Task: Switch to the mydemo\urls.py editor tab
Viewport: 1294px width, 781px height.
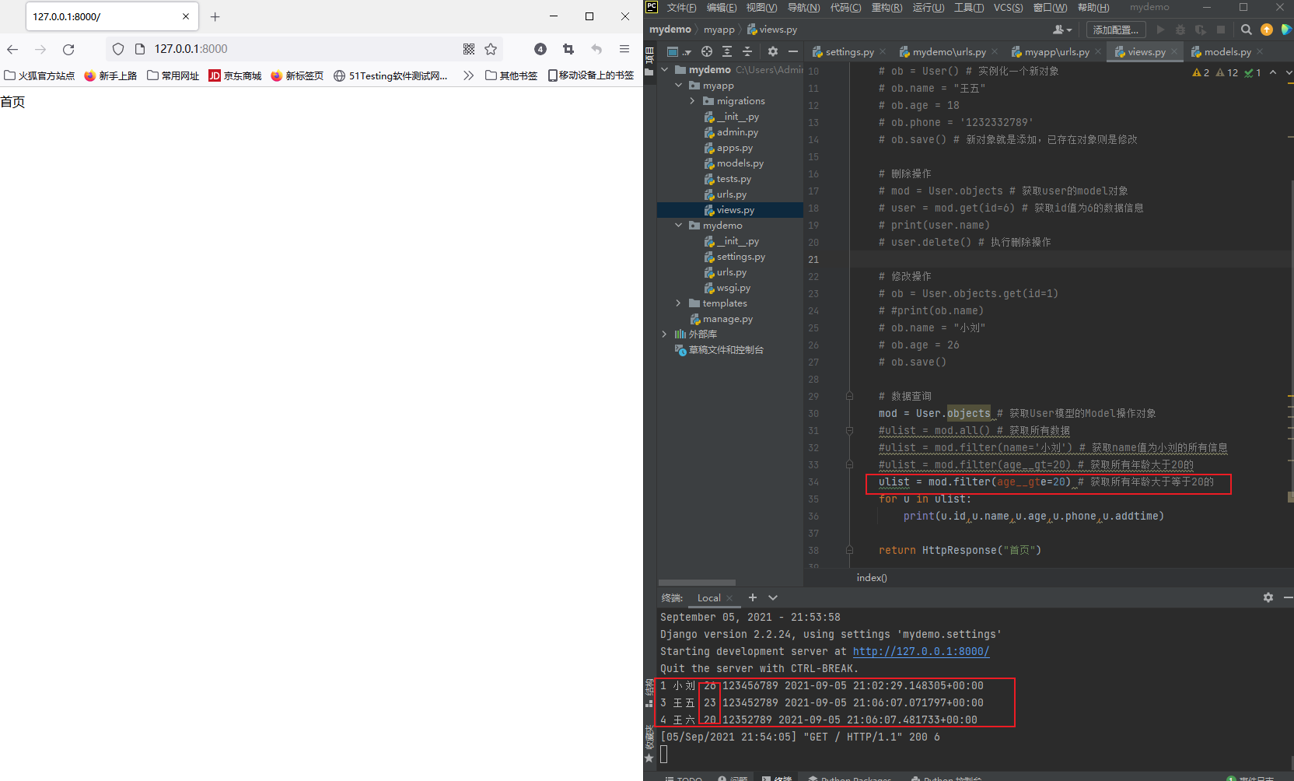Action: pos(949,51)
